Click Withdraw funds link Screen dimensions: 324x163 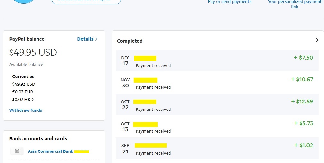click(26, 110)
